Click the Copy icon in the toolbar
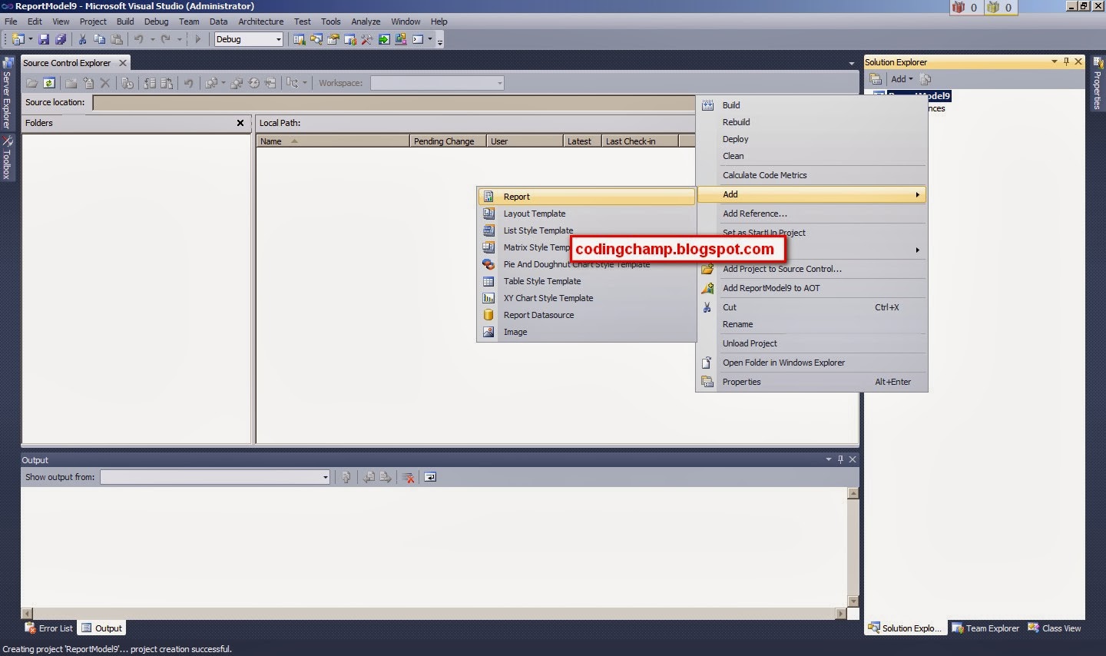 point(99,39)
